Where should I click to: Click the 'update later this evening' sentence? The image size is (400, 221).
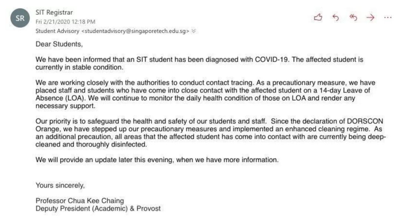156,160
